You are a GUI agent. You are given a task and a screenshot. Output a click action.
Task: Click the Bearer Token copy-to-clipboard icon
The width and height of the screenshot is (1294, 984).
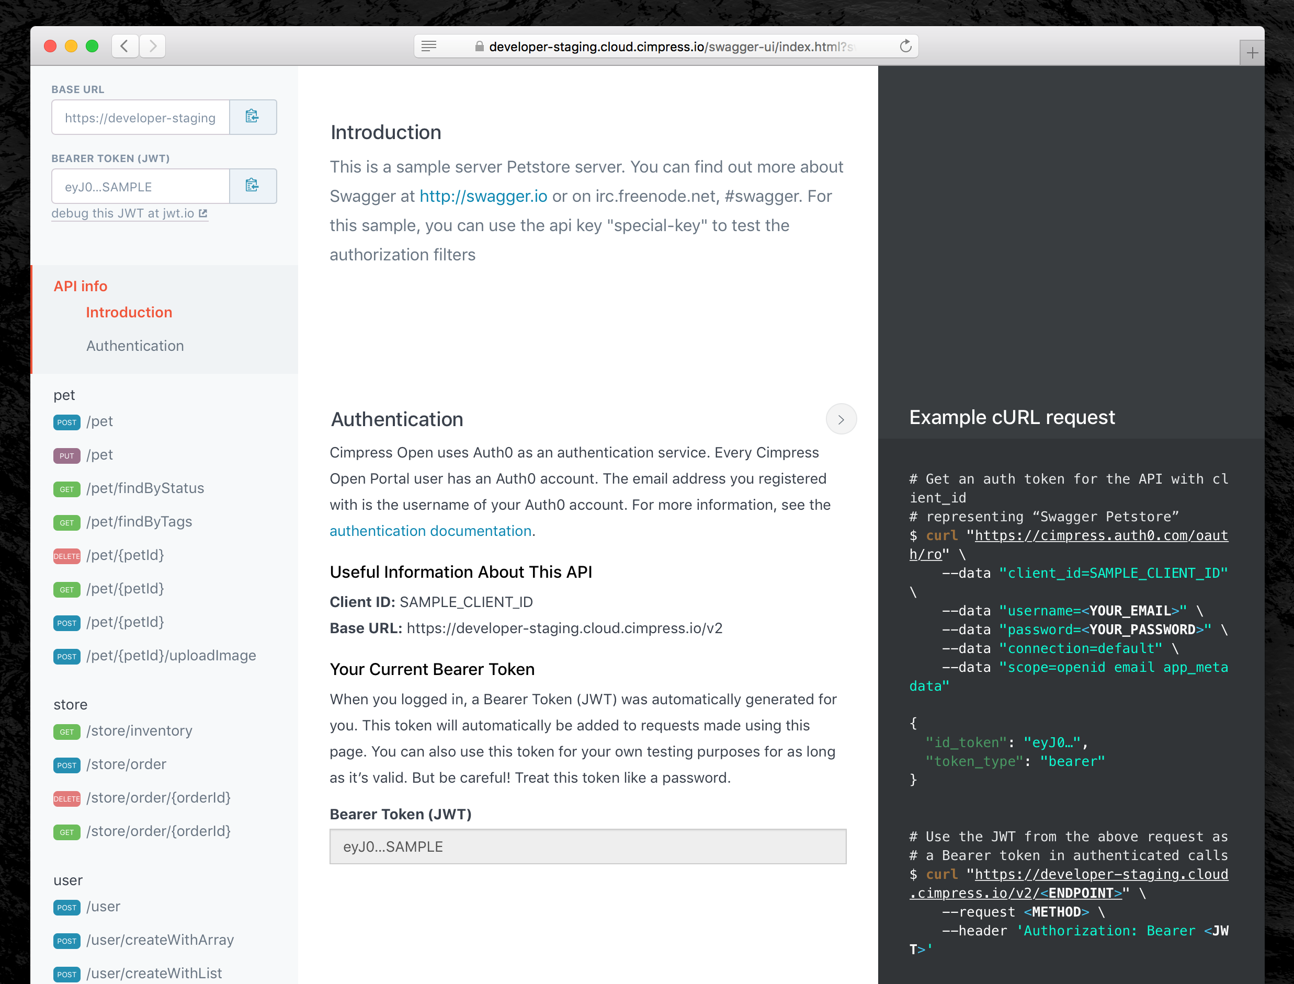pyautogui.click(x=253, y=186)
